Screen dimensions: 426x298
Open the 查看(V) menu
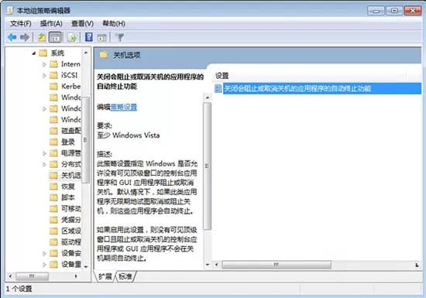[82, 24]
